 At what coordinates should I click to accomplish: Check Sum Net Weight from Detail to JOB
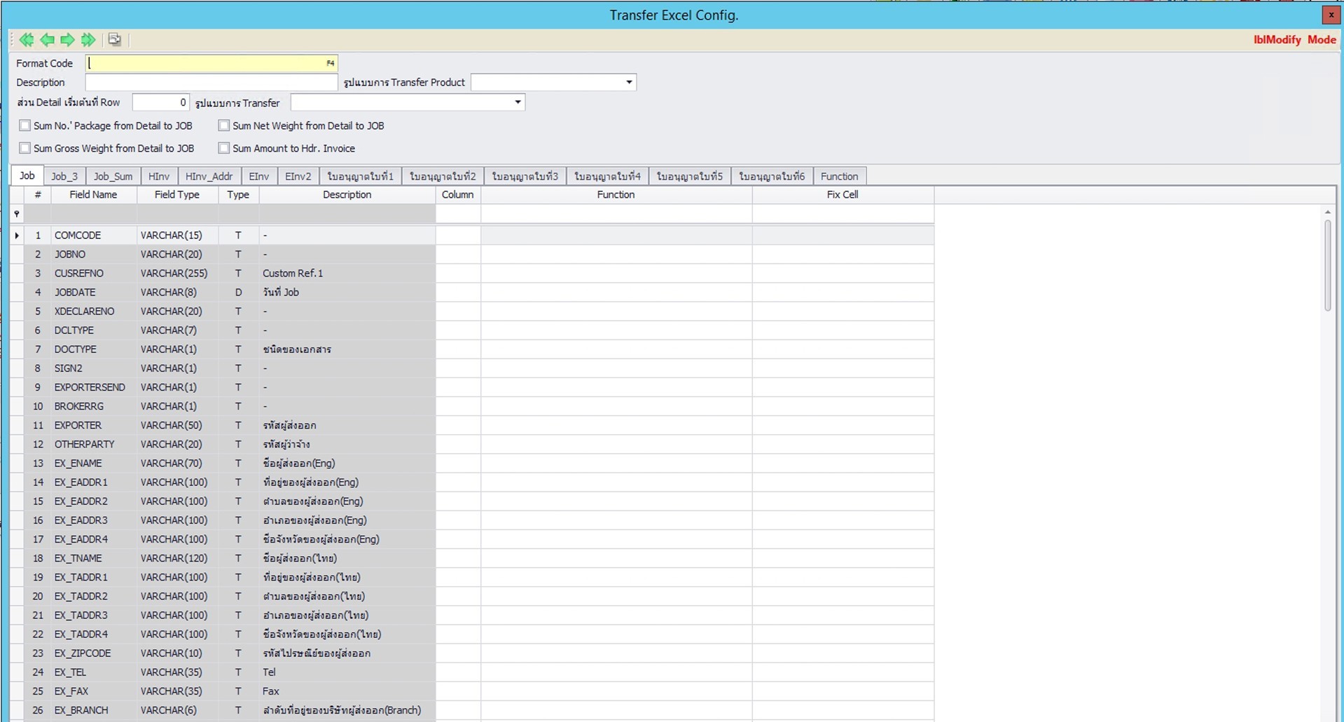(x=224, y=125)
